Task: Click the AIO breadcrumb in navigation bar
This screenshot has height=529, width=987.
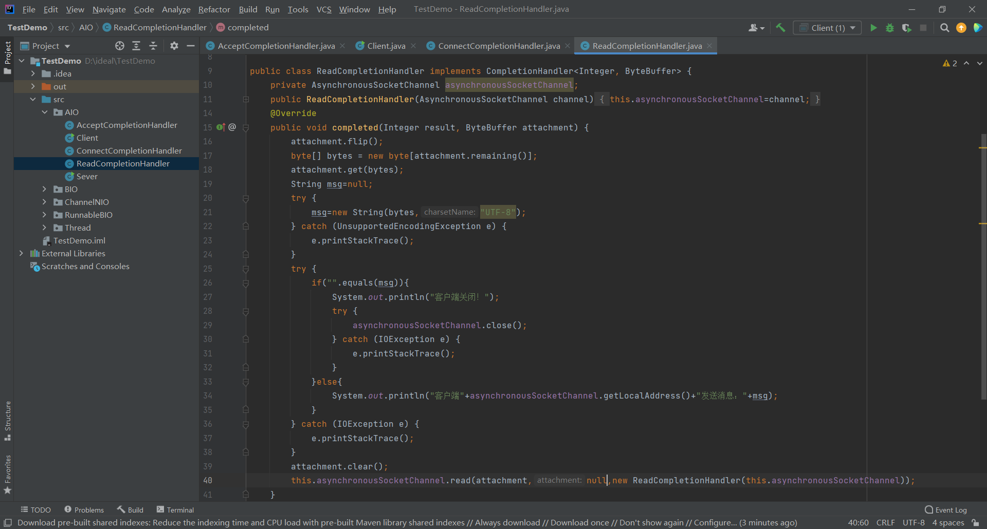Action: coord(86,27)
